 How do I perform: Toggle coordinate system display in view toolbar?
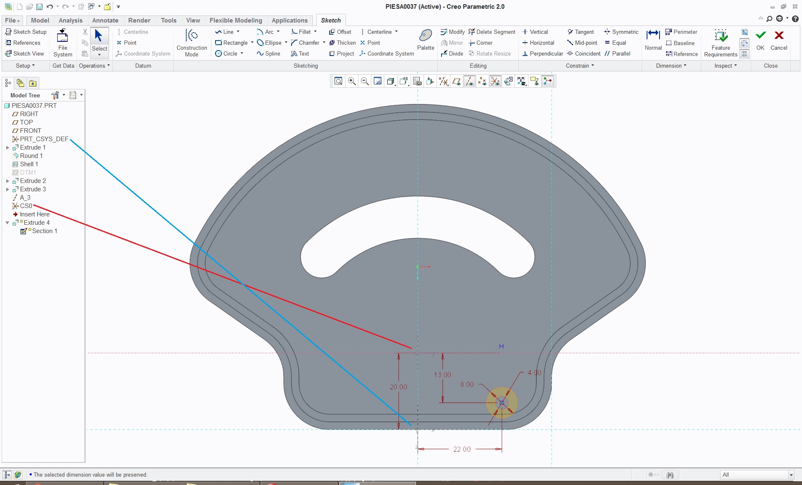pos(495,81)
